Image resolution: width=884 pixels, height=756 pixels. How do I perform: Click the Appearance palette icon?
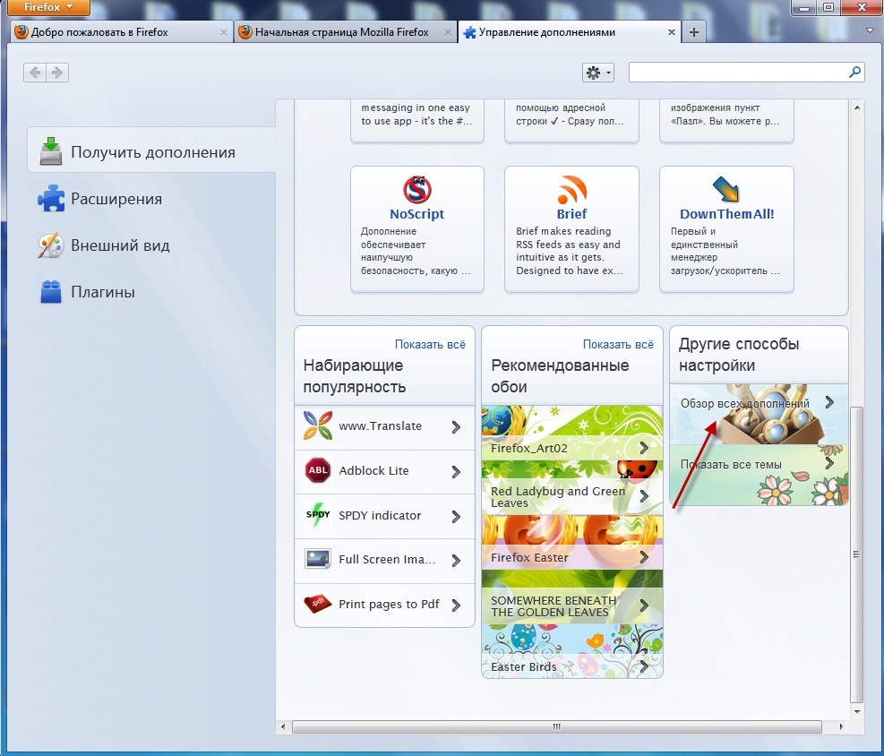tap(51, 245)
